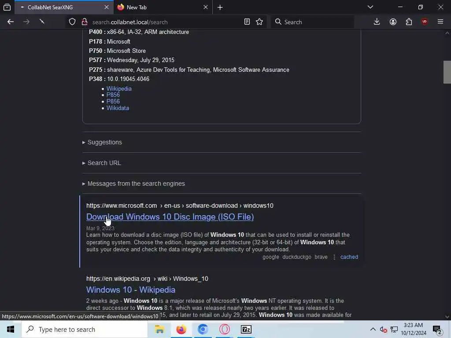Open Firefox from the taskbar
451x338 pixels.
pos(181,329)
